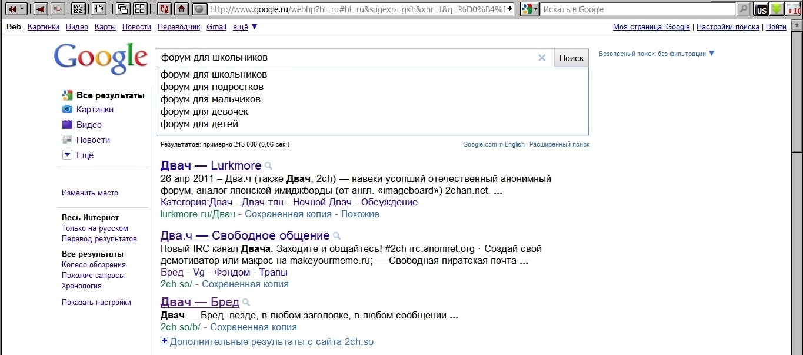
Task: Click 'Хронология' in sidebar
Action: coord(82,286)
